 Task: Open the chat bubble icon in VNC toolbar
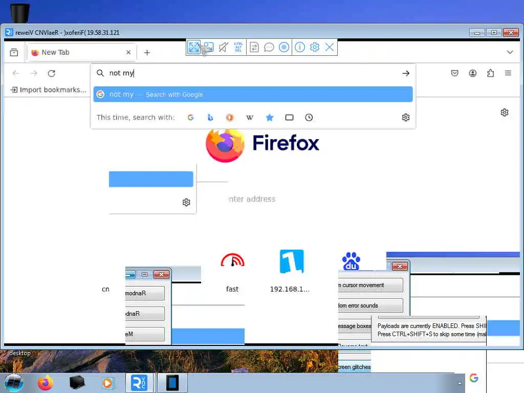269,47
